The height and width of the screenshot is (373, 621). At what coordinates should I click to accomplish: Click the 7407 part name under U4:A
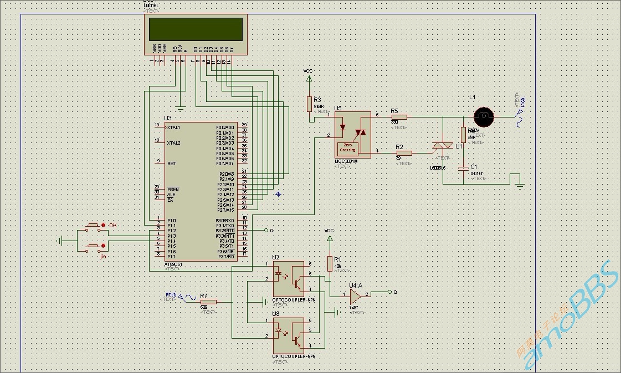(353, 308)
